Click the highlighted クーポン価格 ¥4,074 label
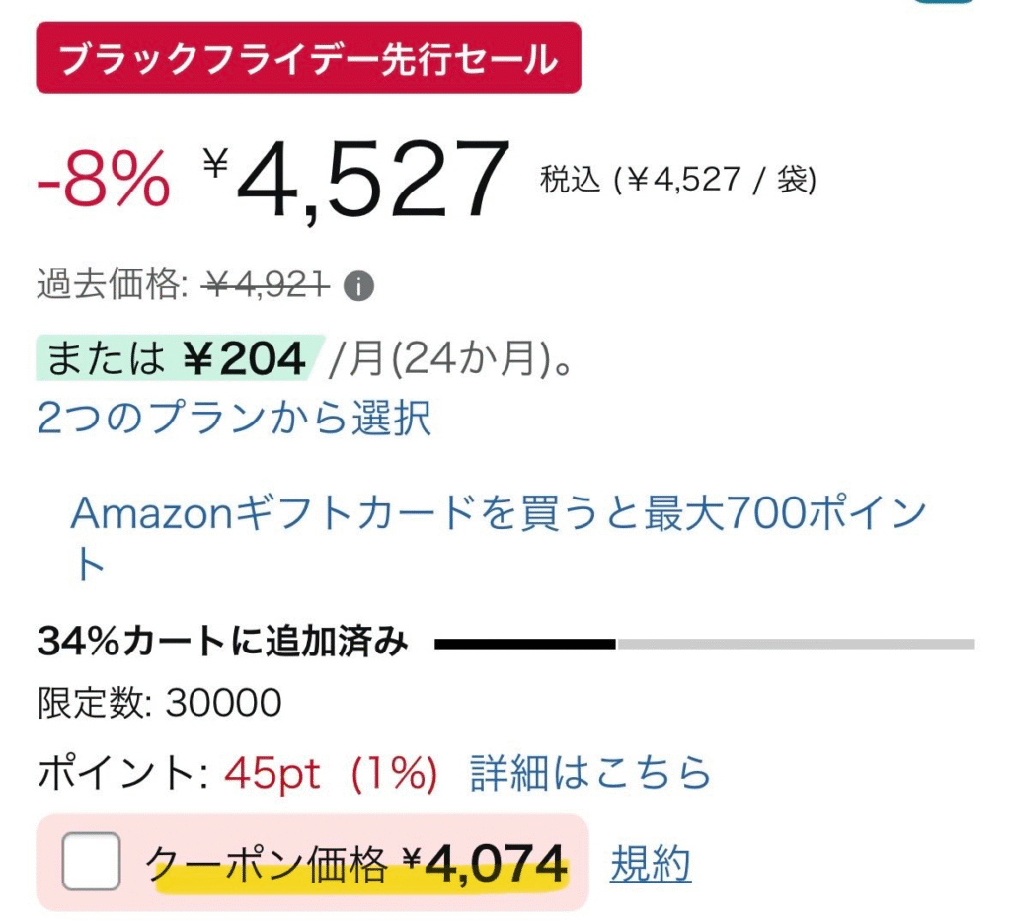Viewport: 1011px width, 921px height. click(359, 865)
